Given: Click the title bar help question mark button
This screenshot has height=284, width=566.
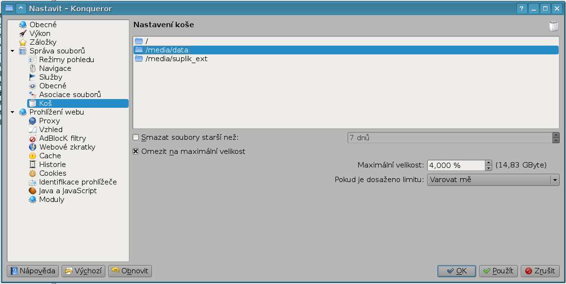Looking at the screenshot, I should point(522,8).
